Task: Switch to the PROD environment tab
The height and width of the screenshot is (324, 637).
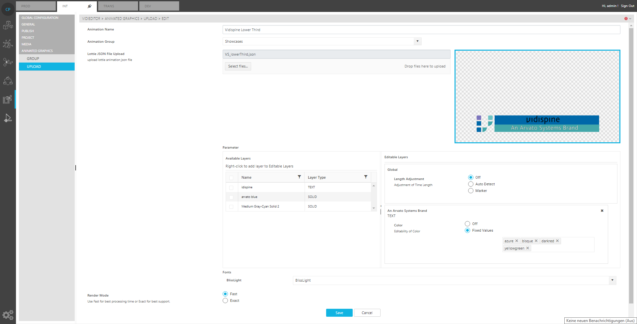Action: (x=36, y=6)
